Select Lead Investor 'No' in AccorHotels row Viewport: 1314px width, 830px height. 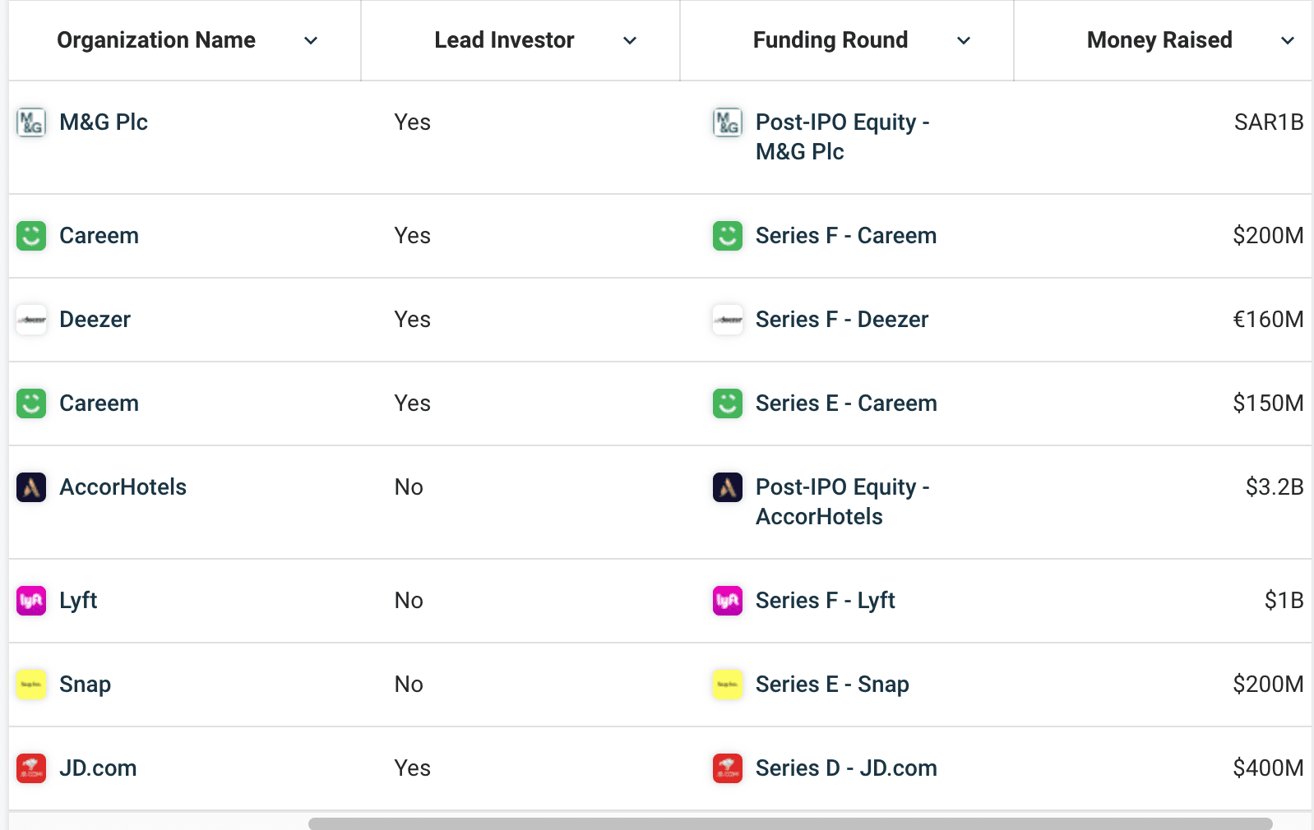tap(409, 487)
